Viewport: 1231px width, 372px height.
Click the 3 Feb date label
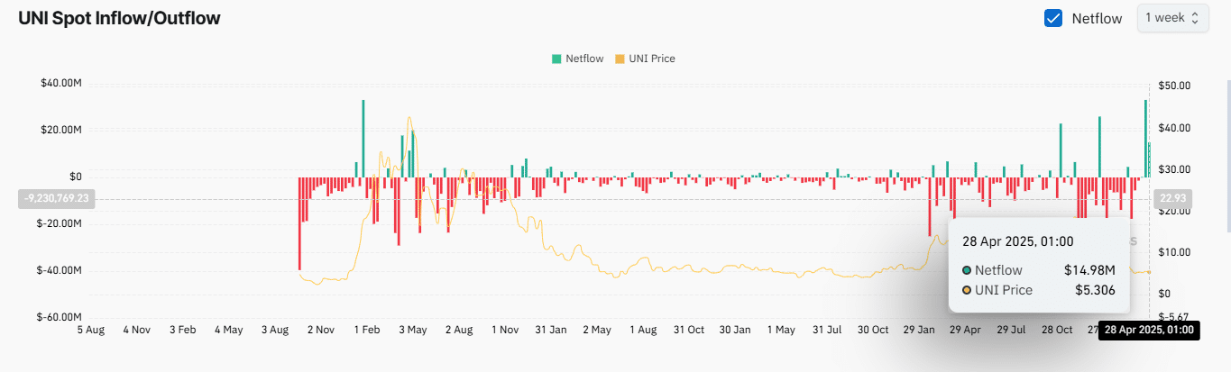tap(182, 331)
